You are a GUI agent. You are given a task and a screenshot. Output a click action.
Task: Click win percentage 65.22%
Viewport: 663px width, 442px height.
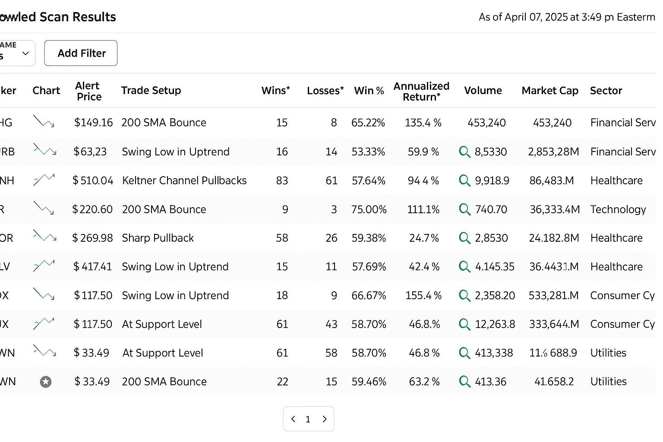[368, 123]
